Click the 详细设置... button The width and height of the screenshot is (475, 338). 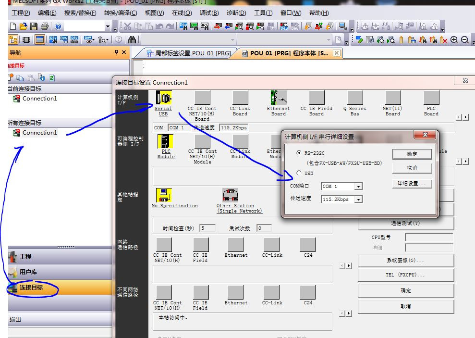pos(412,183)
